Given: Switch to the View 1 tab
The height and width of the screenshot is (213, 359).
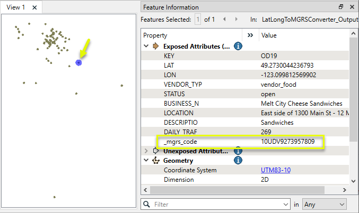Looking at the screenshot, I should [x=15, y=7].
